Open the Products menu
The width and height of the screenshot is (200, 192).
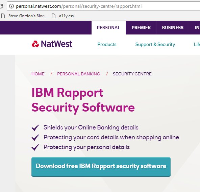pyautogui.click(x=107, y=44)
